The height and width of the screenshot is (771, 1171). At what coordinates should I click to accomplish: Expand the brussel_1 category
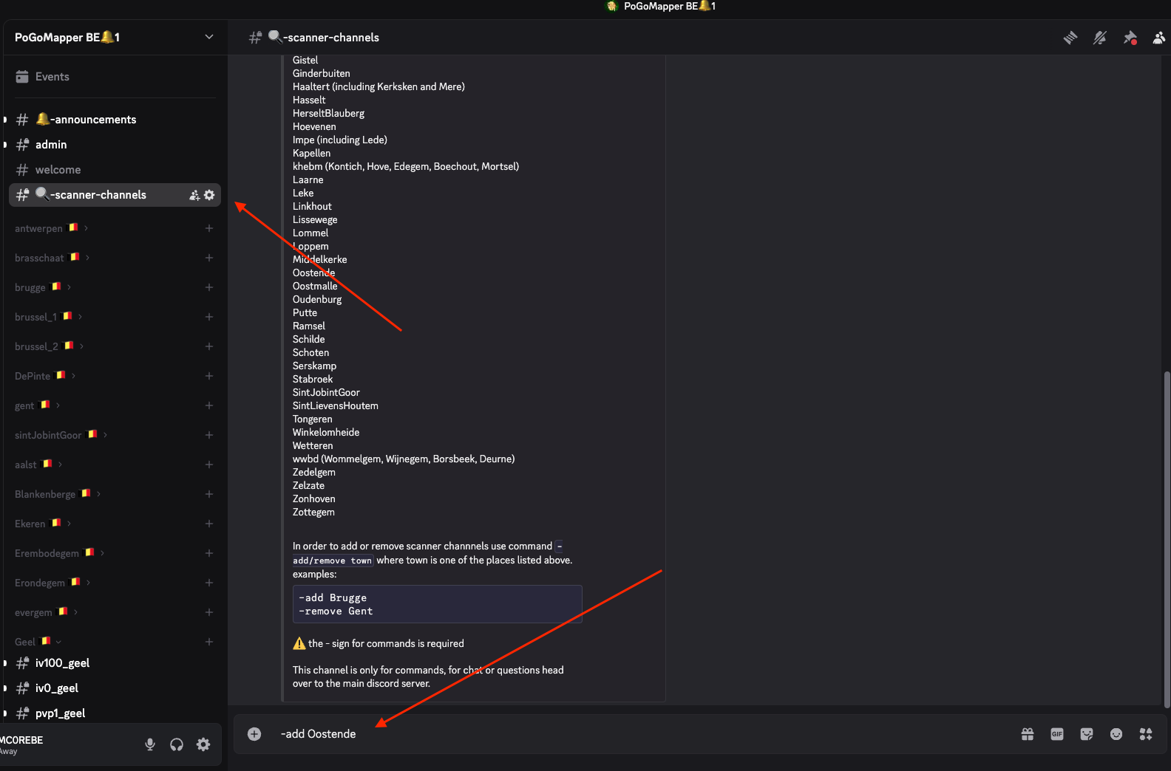click(x=48, y=317)
